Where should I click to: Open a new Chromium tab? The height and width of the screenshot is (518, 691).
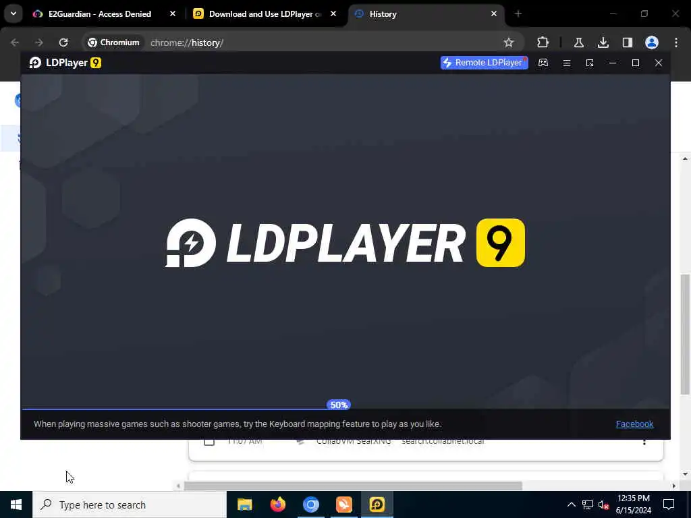pyautogui.click(x=518, y=14)
